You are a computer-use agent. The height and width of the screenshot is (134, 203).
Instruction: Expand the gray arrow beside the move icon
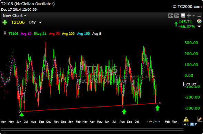point(194,16)
